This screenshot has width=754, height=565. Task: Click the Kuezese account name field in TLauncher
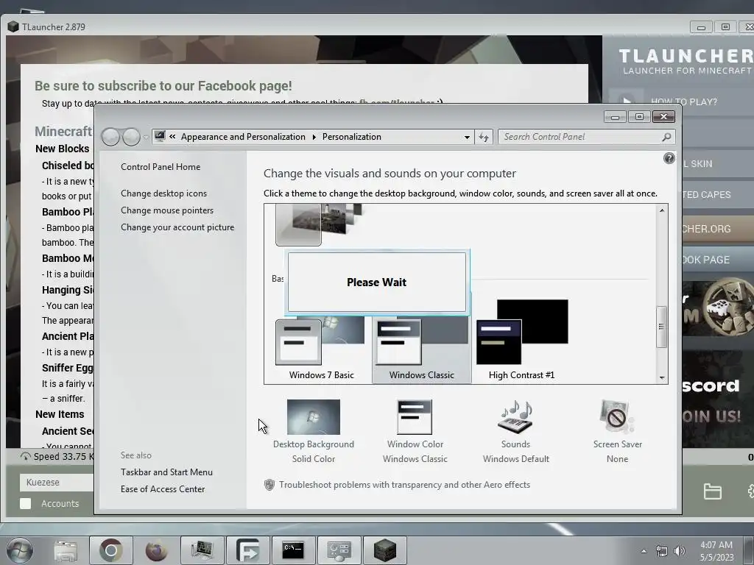click(57, 483)
